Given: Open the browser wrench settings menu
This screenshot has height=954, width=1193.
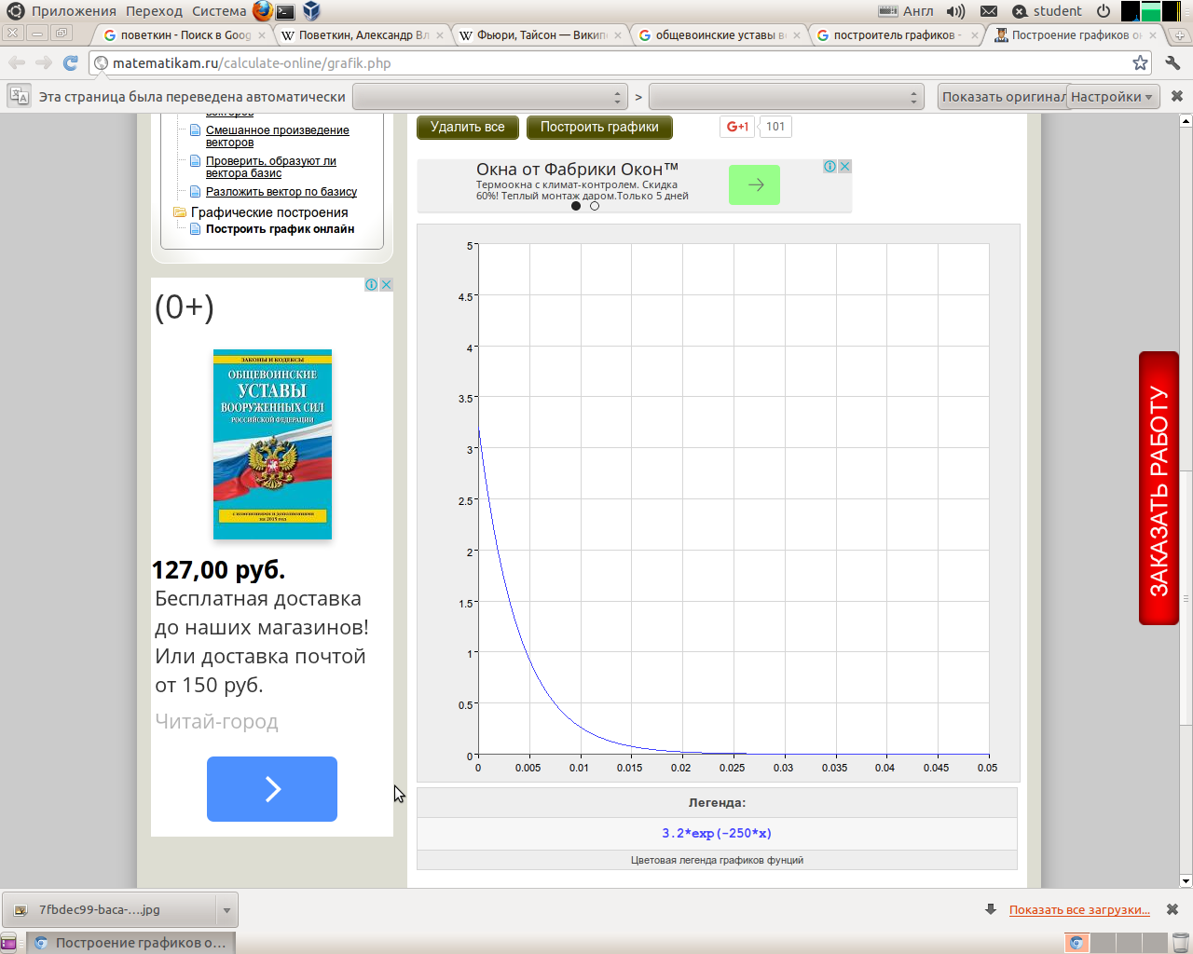Looking at the screenshot, I should tap(1172, 62).
